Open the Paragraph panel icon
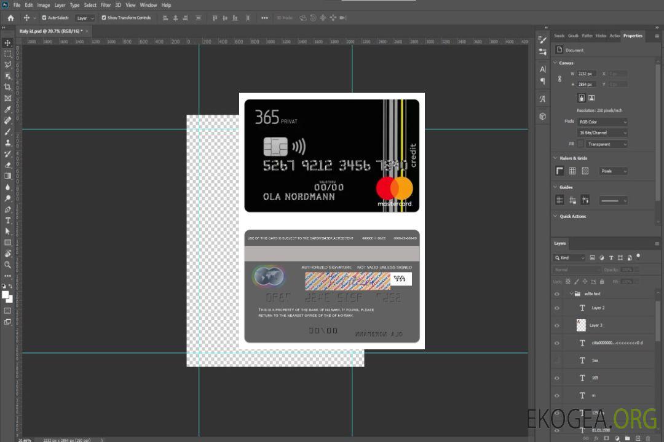 543,81
